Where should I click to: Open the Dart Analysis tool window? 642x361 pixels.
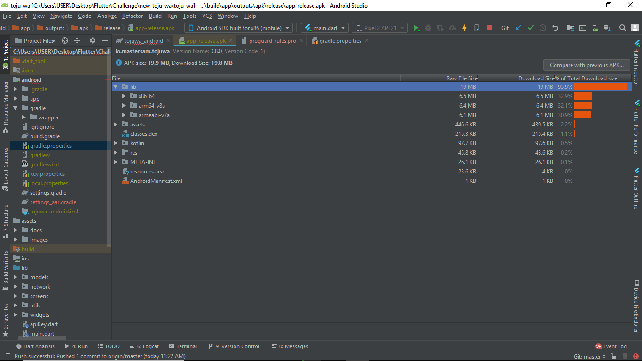(35, 346)
